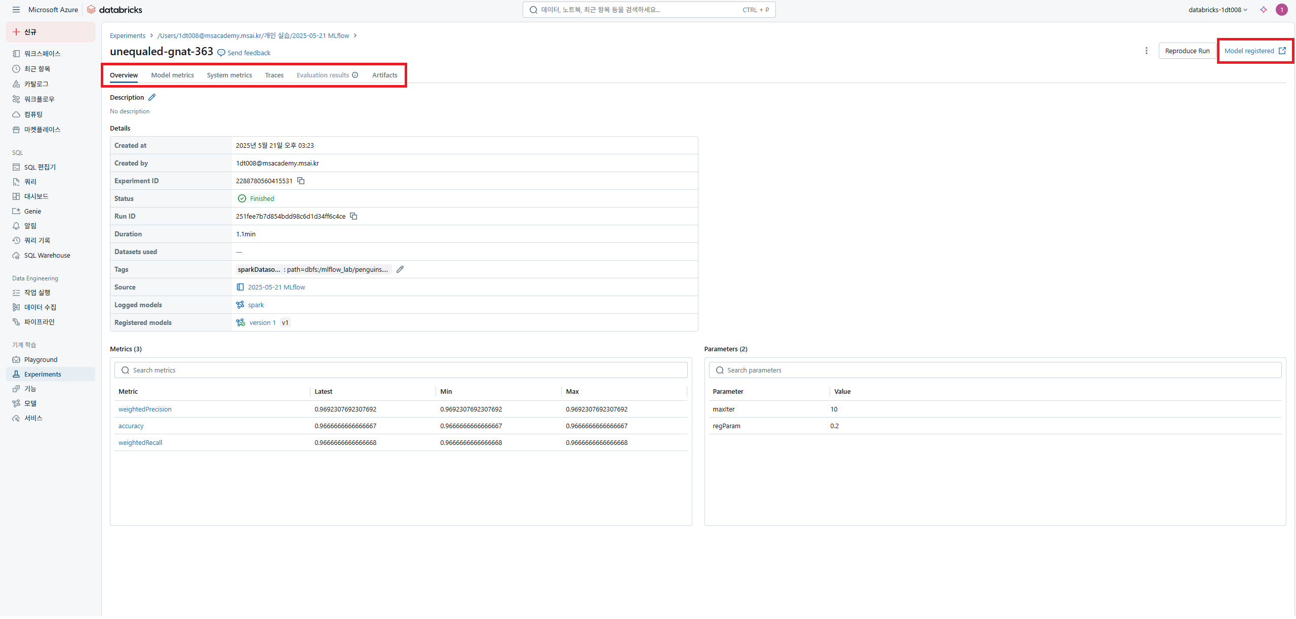Click the hamburger menu icon
This screenshot has height=619, width=1296.
pos(16,10)
